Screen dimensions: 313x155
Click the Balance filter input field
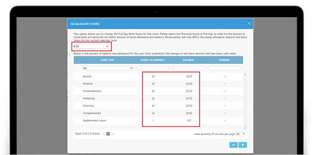[189, 68]
